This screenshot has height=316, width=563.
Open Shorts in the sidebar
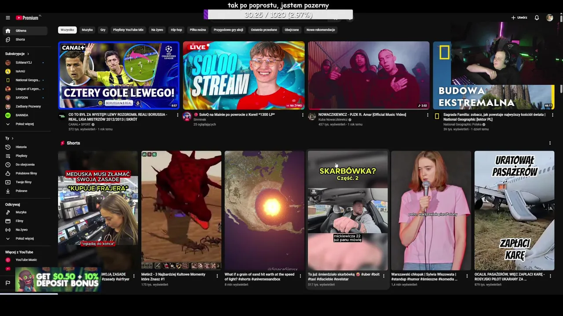25,39
